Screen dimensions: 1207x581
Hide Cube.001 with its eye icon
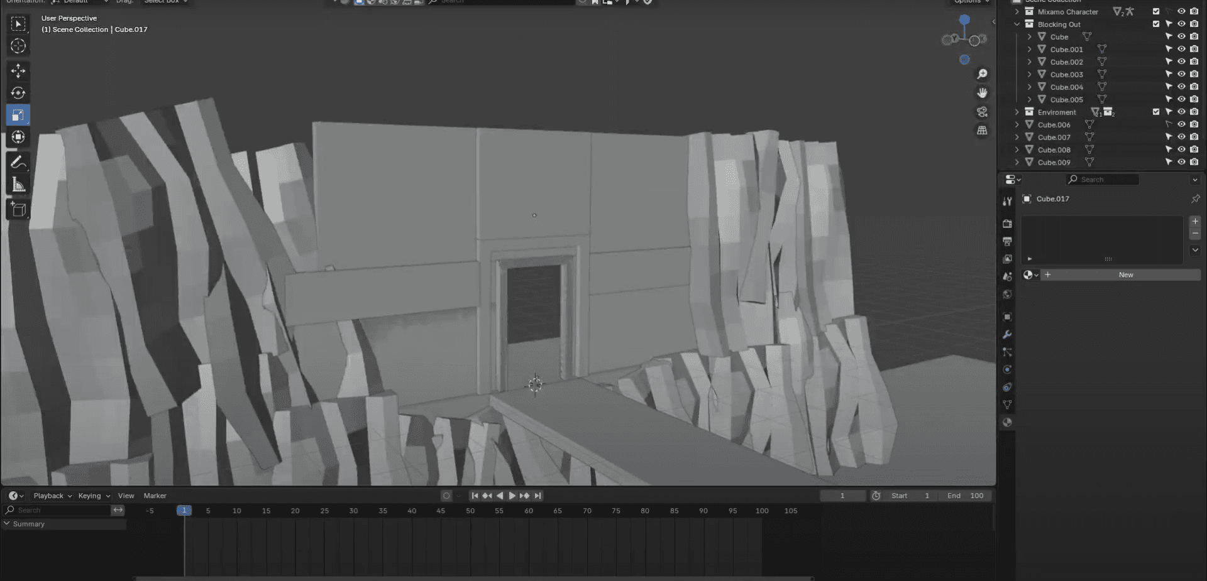tap(1181, 49)
